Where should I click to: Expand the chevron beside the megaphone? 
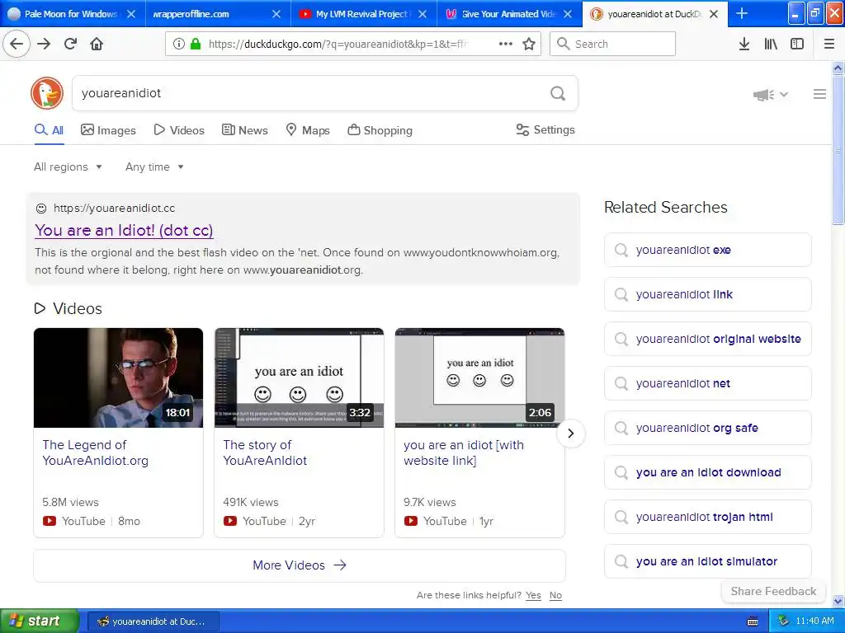[784, 95]
